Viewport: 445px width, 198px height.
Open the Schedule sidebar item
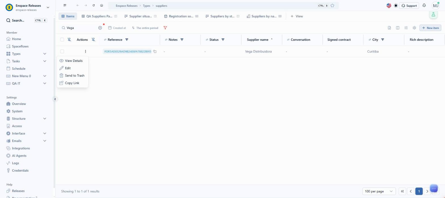click(18, 68)
